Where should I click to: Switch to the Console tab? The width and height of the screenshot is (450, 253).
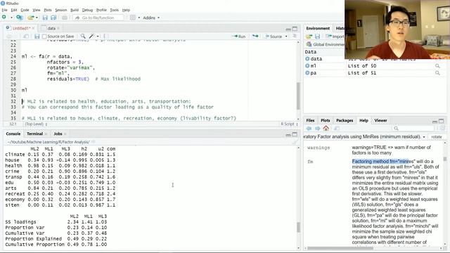(x=13, y=134)
